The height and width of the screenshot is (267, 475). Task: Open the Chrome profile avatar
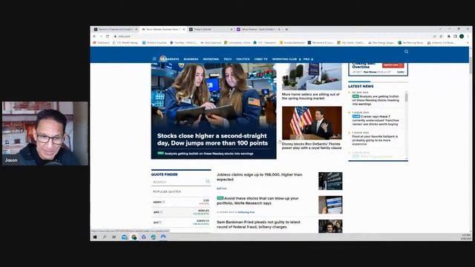pos(462,36)
